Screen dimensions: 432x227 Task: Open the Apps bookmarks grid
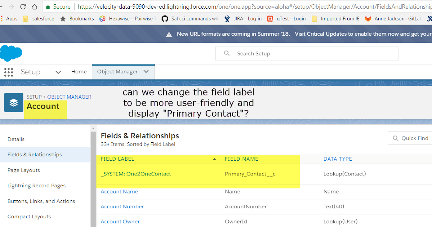(9, 19)
